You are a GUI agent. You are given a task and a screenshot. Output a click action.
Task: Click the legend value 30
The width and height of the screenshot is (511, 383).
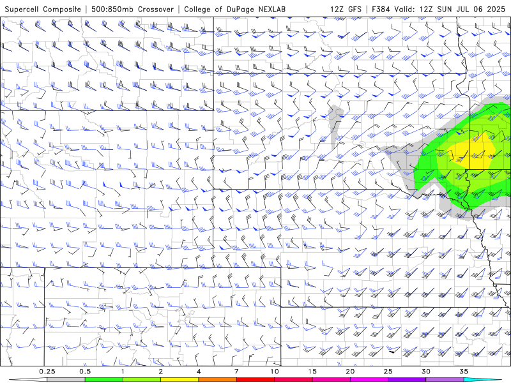pyautogui.click(x=426, y=372)
